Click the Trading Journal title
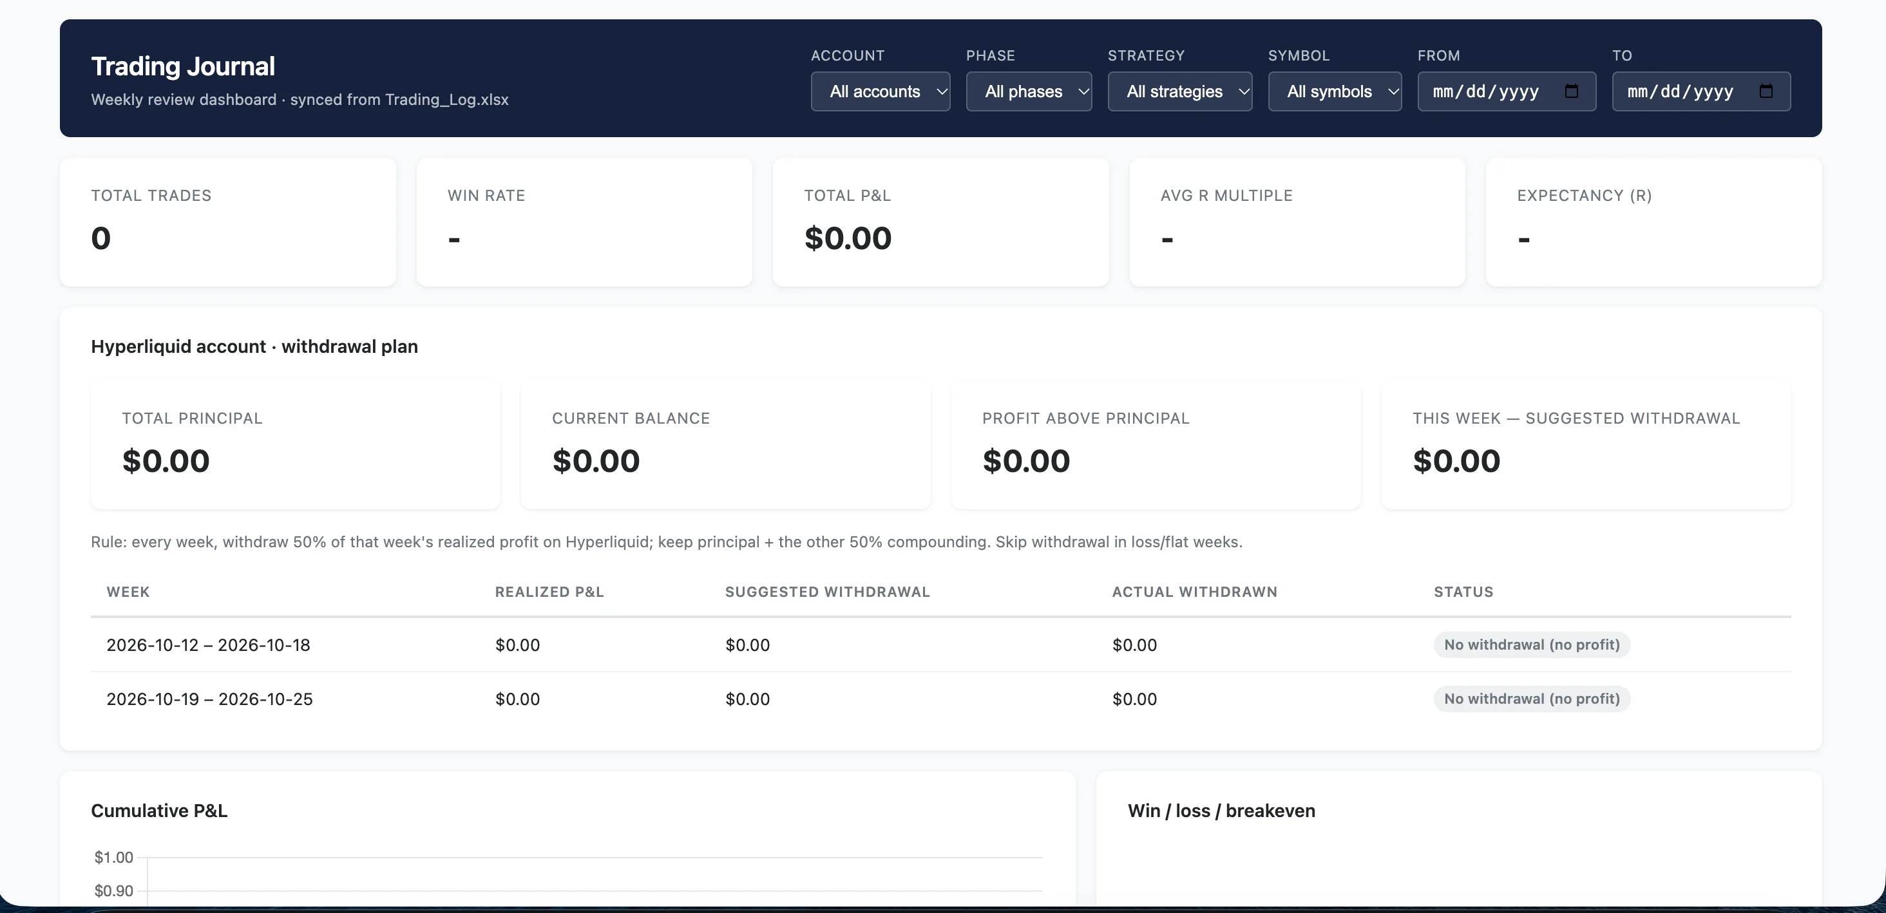 (183, 66)
